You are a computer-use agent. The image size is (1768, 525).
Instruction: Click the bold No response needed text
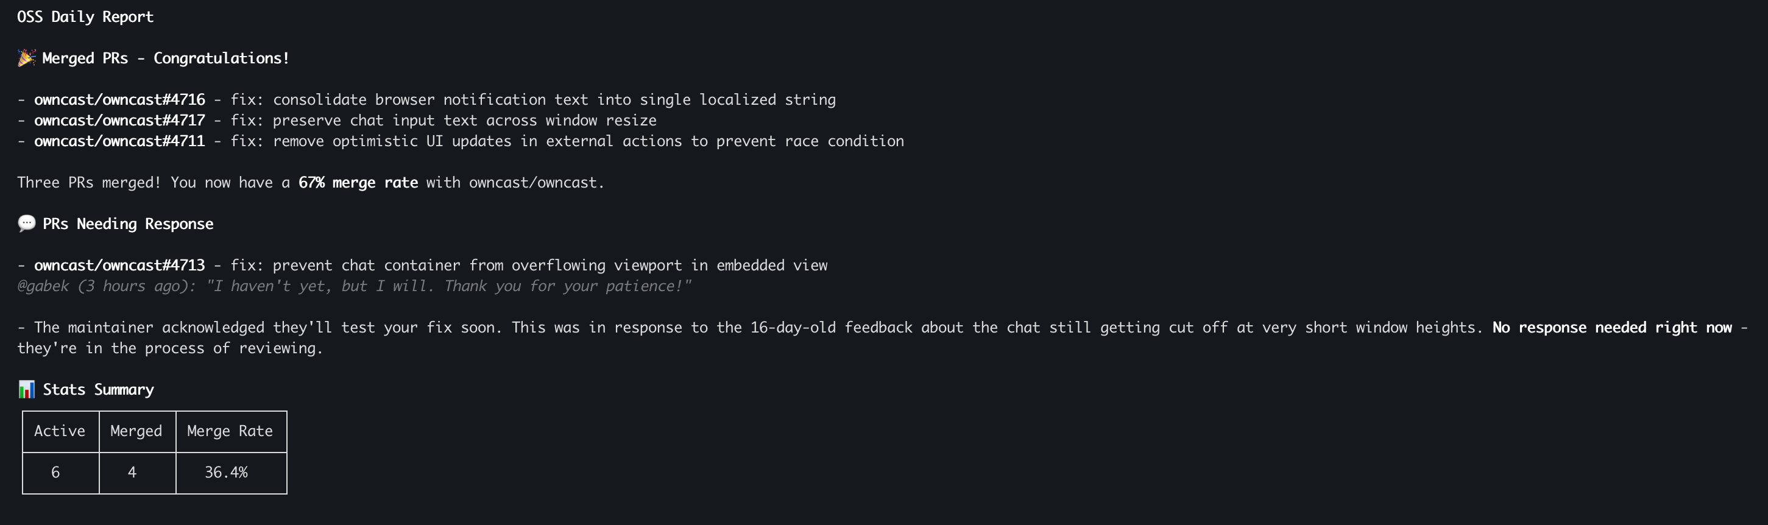[x=1611, y=327]
